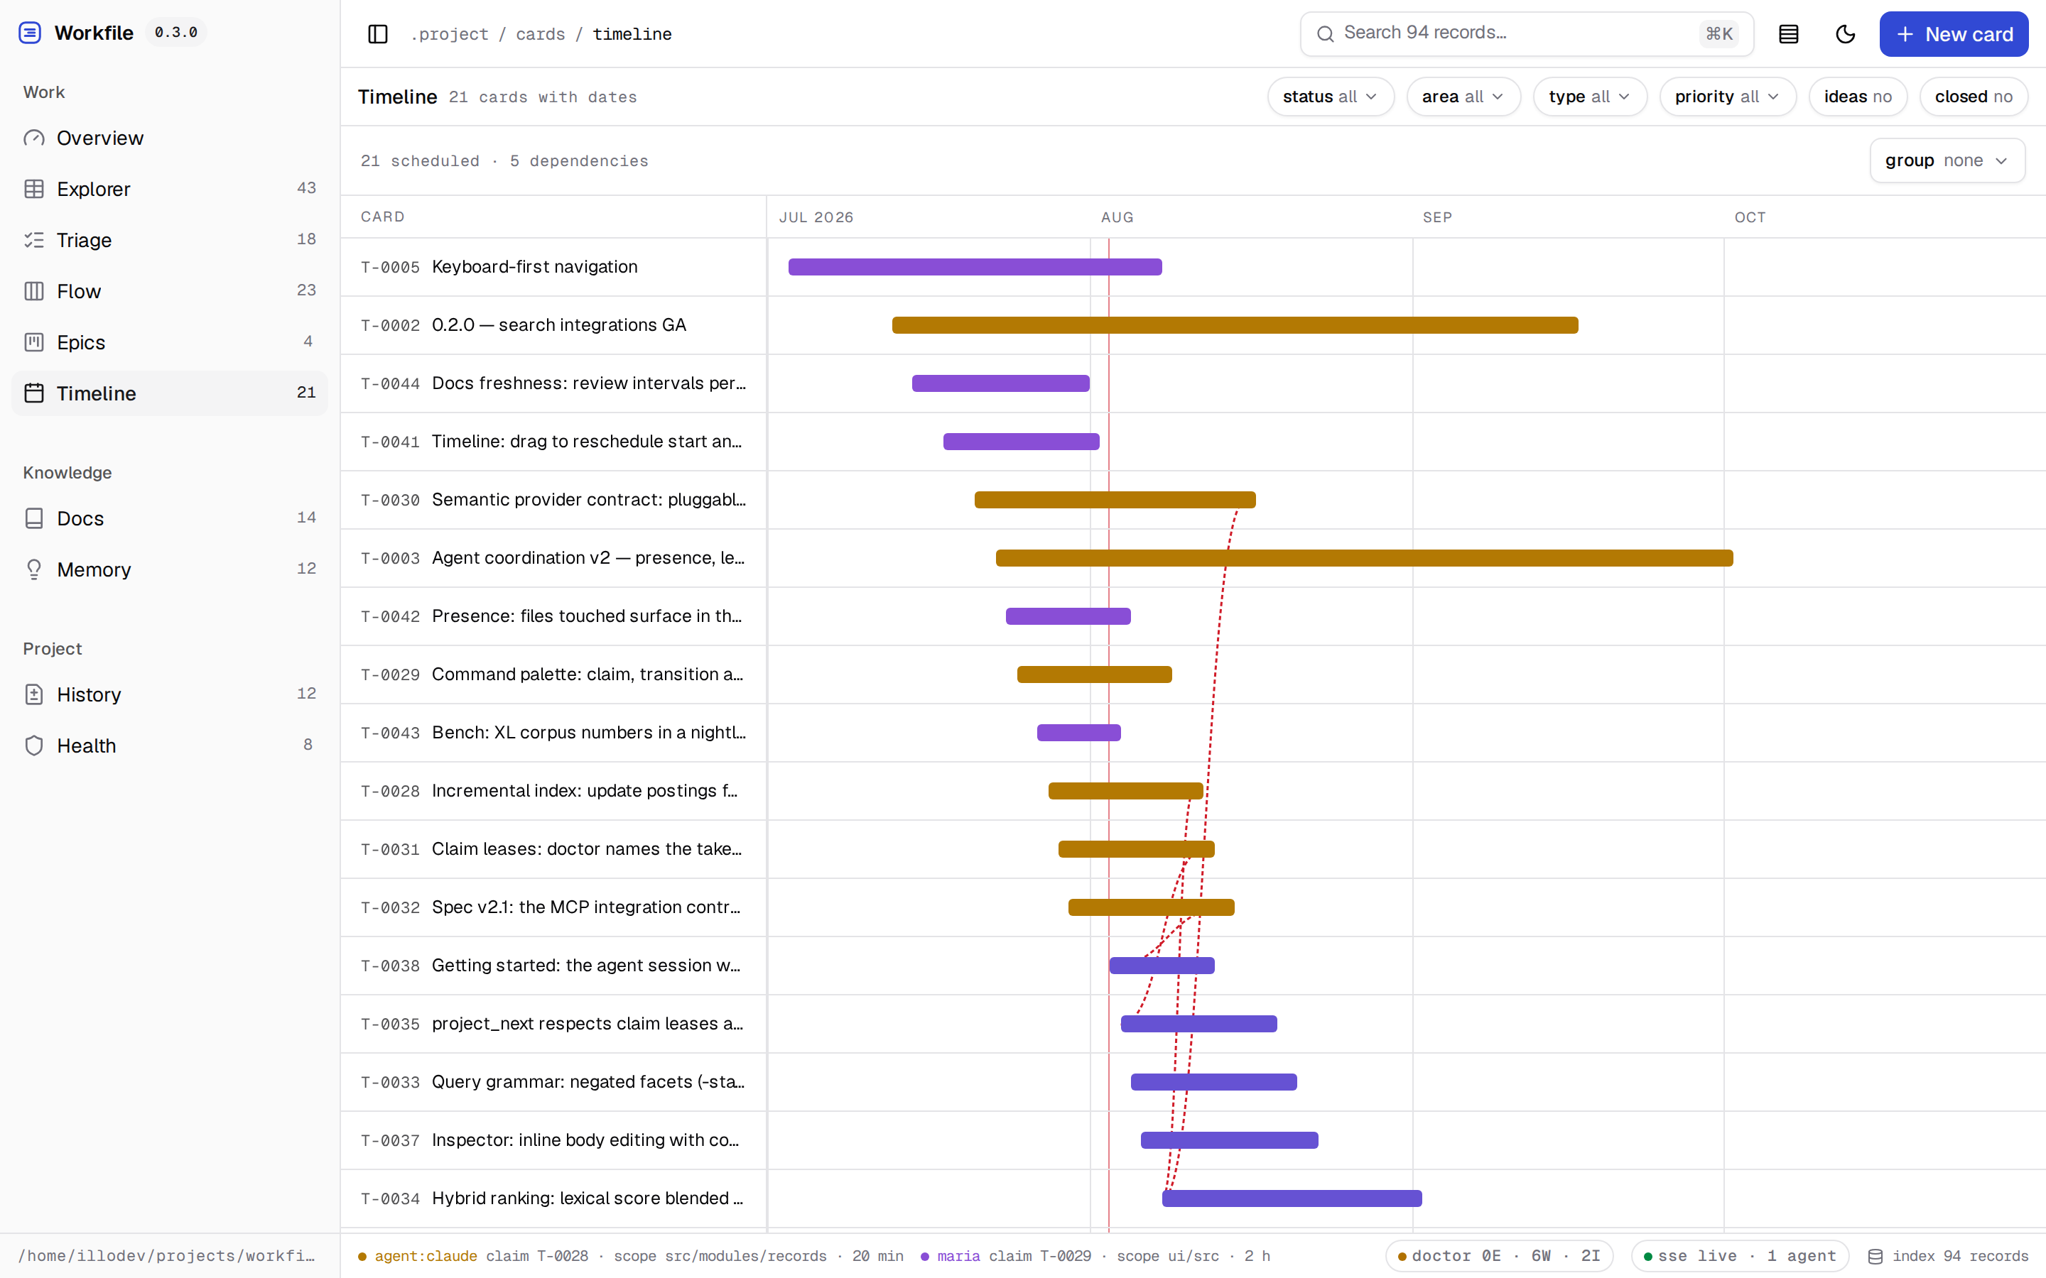Toggle the sidebar panel icon
2046x1278 pixels.
point(378,34)
